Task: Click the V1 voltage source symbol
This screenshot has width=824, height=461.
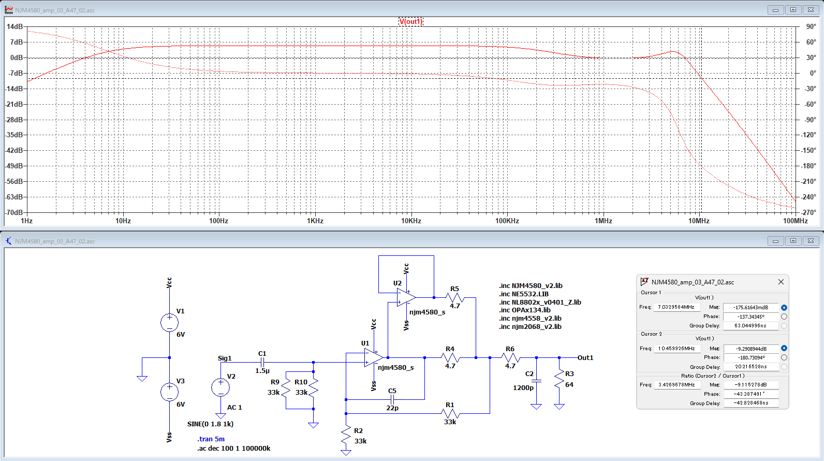Action: pyautogui.click(x=169, y=323)
